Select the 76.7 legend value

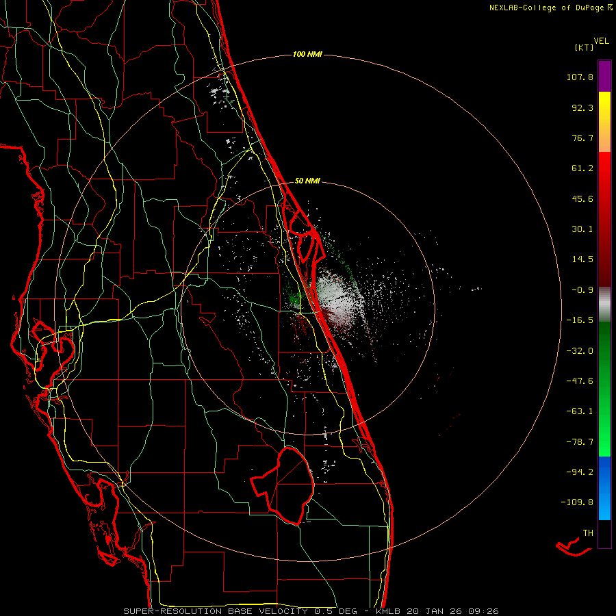coord(582,138)
